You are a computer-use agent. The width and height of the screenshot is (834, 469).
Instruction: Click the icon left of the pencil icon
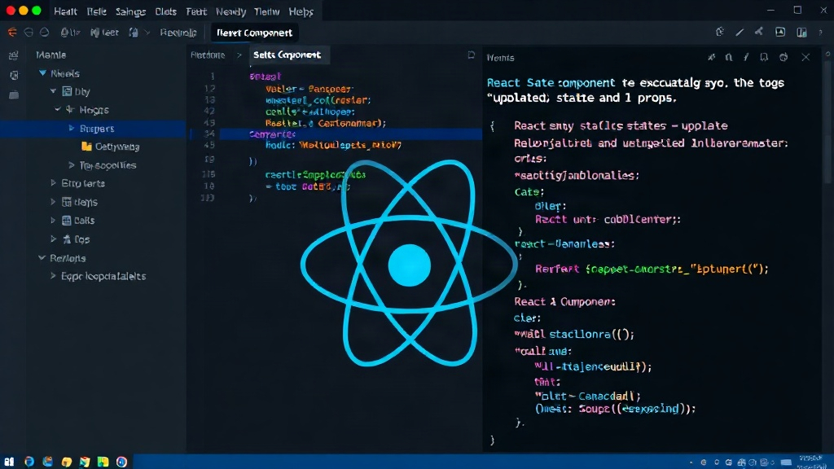tap(720, 32)
